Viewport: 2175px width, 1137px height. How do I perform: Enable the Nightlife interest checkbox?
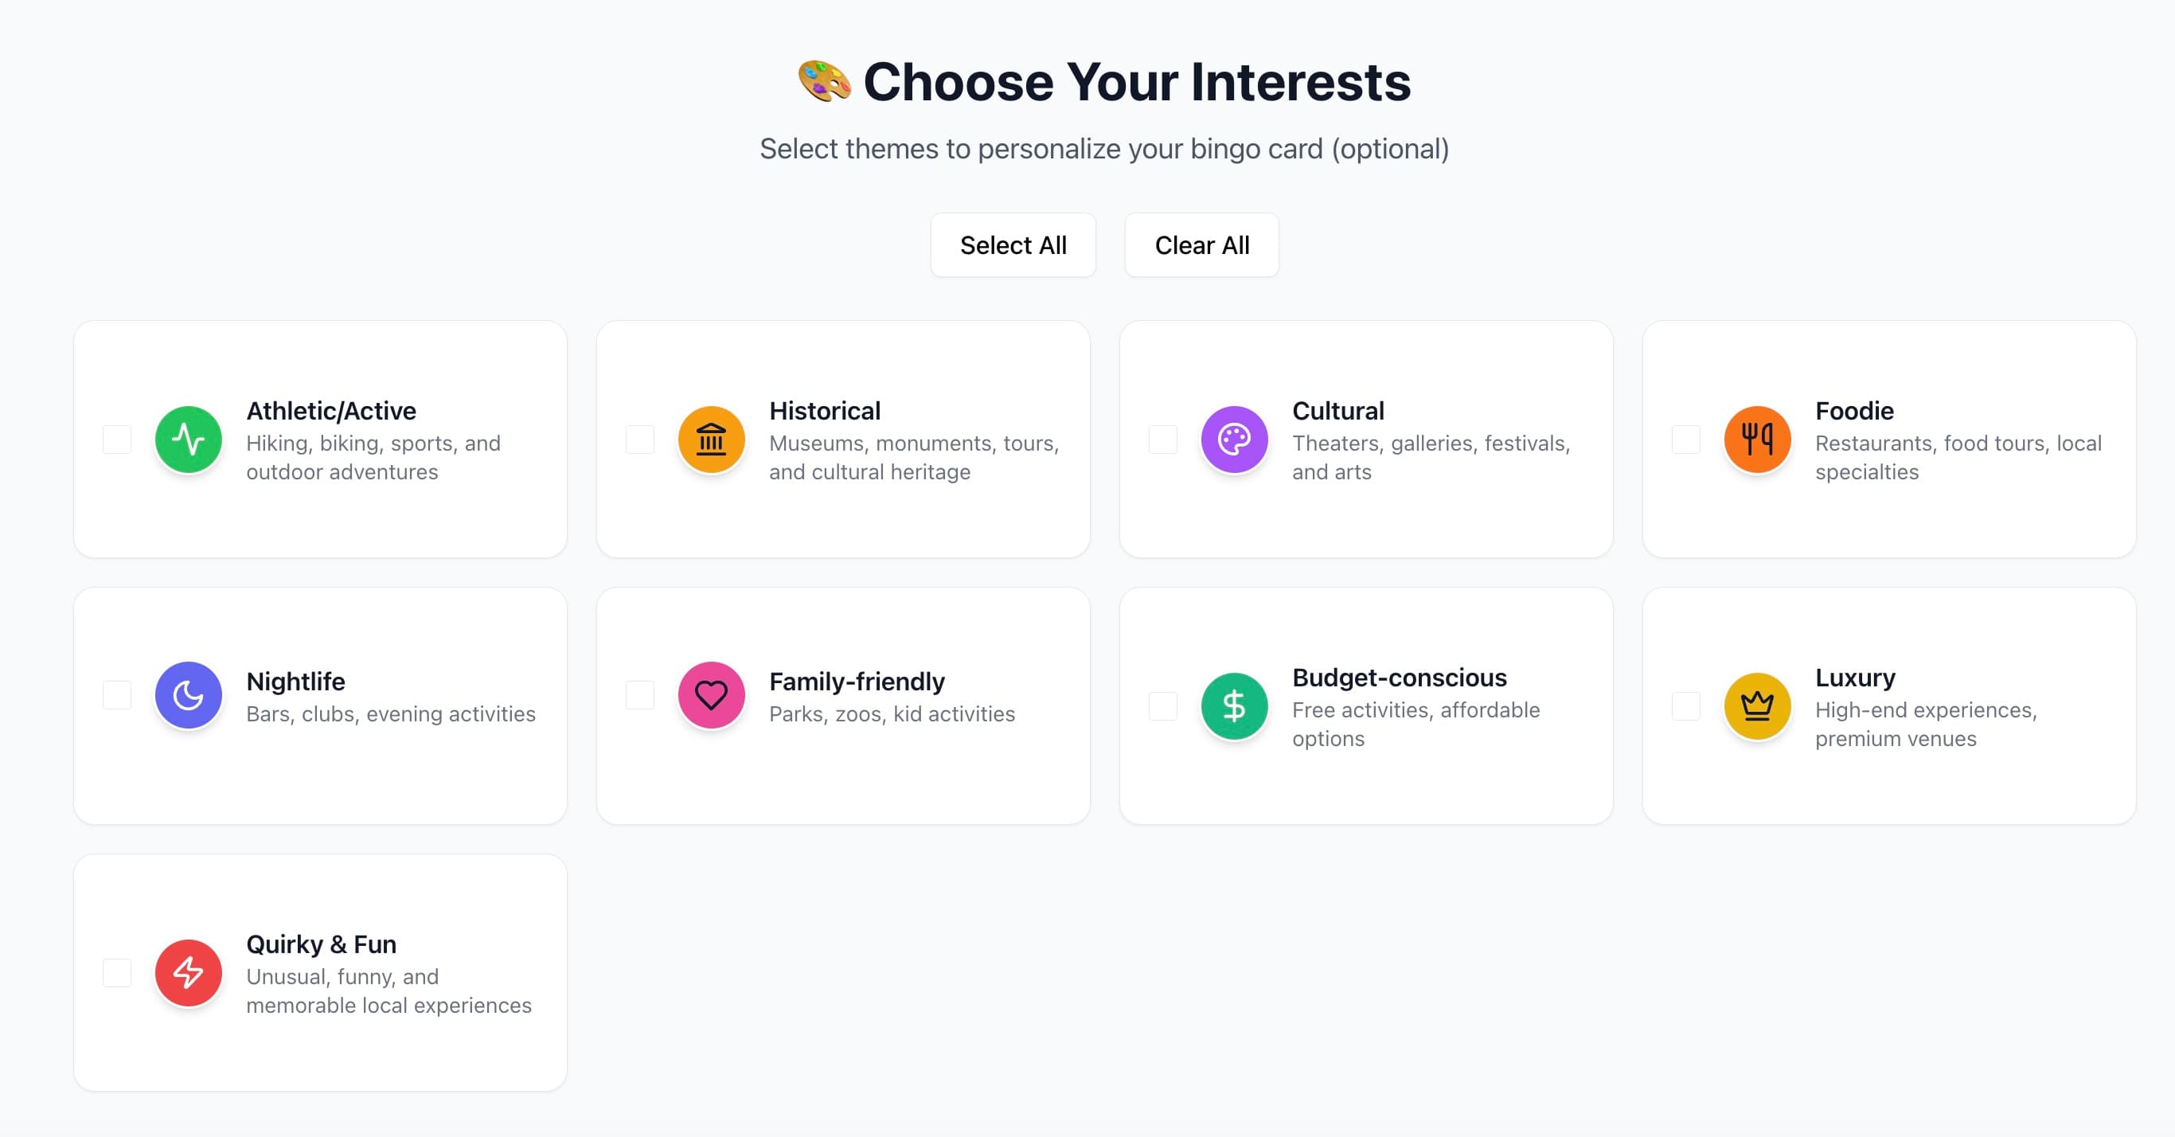[116, 695]
